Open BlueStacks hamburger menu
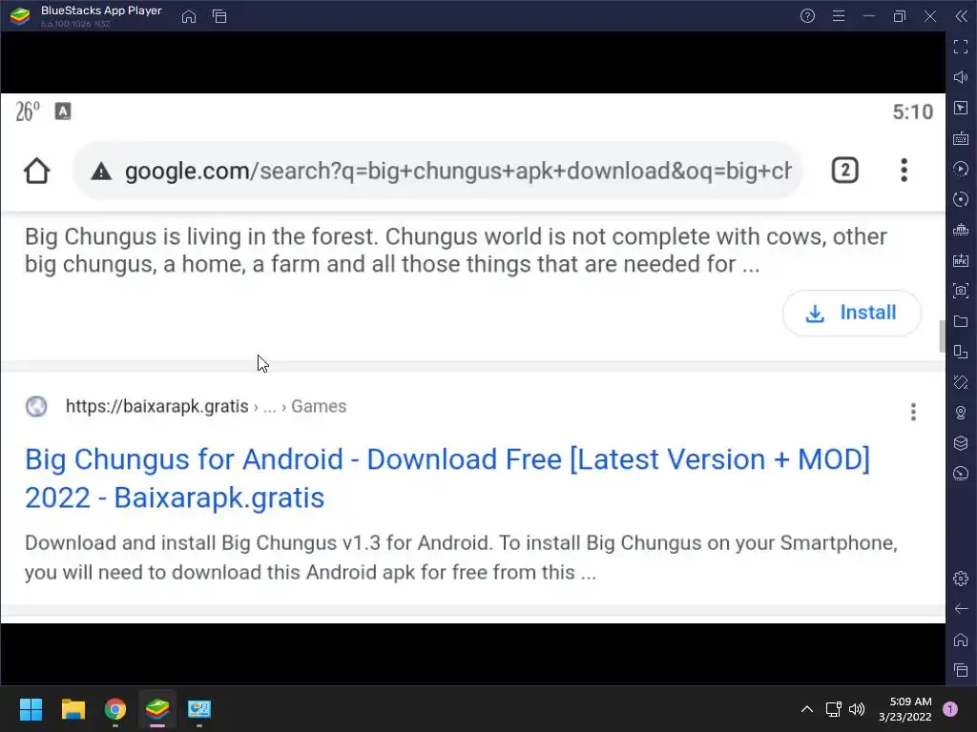The width and height of the screenshot is (977, 732). (839, 16)
